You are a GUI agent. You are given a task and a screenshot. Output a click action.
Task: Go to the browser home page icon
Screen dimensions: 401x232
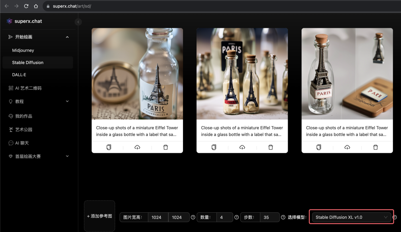[36, 6]
